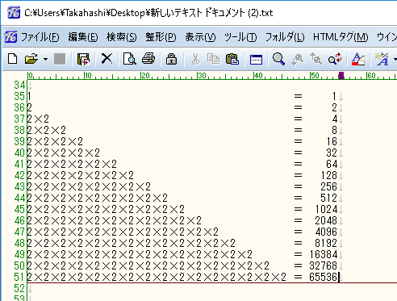This screenshot has width=397, height=301.
Task: Click the result 32768
Action: point(323,265)
